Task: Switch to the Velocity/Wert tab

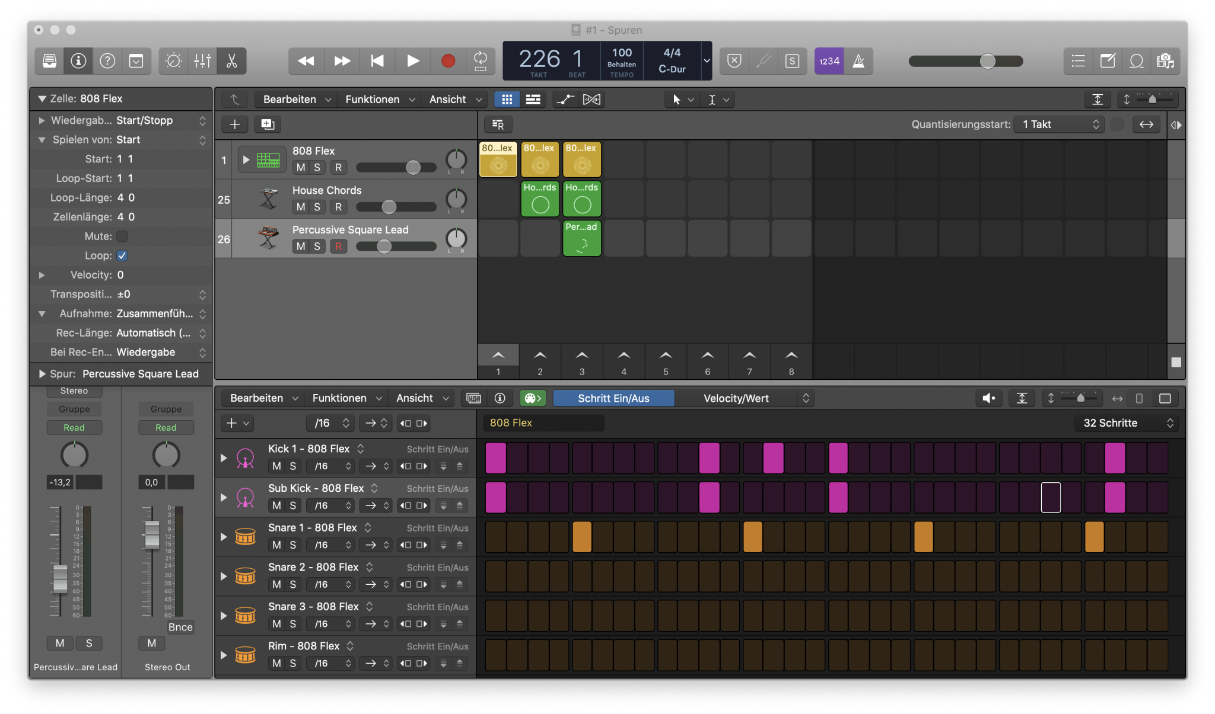Action: click(736, 398)
